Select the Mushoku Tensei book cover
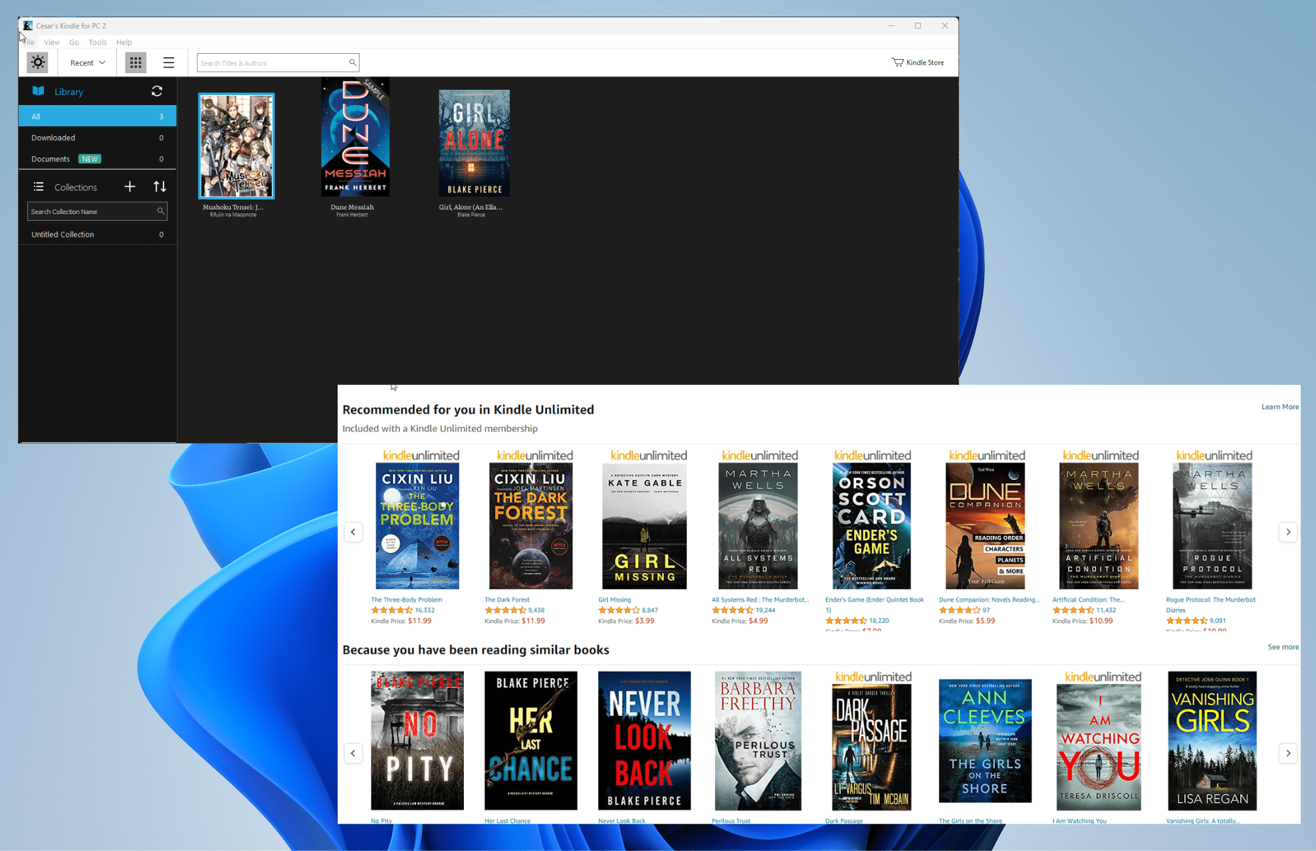1316x851 pixels. click(236, 146)
